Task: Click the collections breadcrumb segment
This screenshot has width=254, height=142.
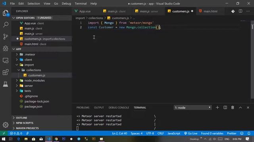Action: point(96,18)
